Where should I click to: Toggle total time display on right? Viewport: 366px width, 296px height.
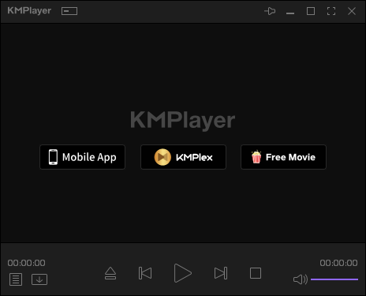pyautogui.click(x=338, y=263)
